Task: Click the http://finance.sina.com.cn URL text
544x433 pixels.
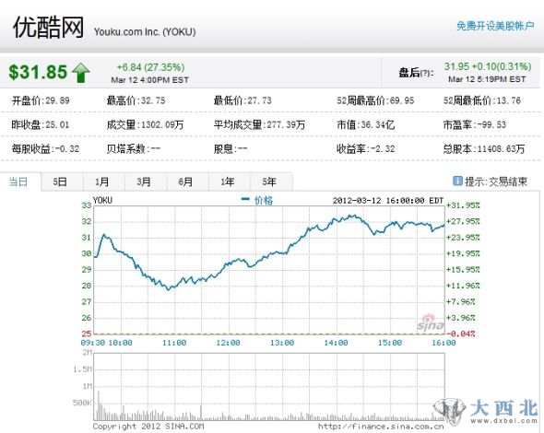Action: click(x=381, y=427)
